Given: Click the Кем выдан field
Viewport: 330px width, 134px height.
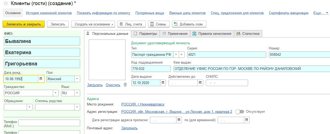Looking at the screenshot, I should click(252, 69).
